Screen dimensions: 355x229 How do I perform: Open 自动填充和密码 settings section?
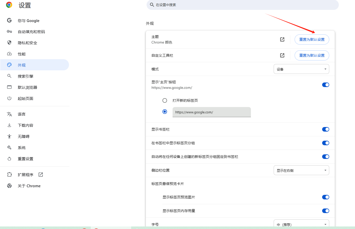click(x=35, y=32)
